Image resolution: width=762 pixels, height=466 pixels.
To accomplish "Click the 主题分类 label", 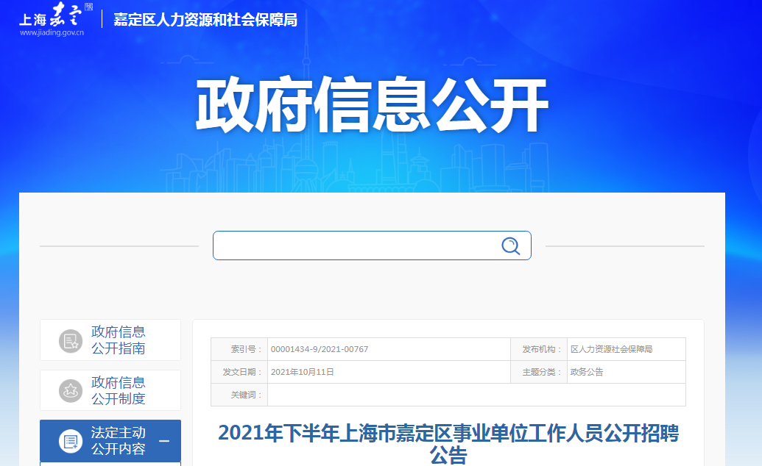I will pyautogui.click(x=542, y=372).
